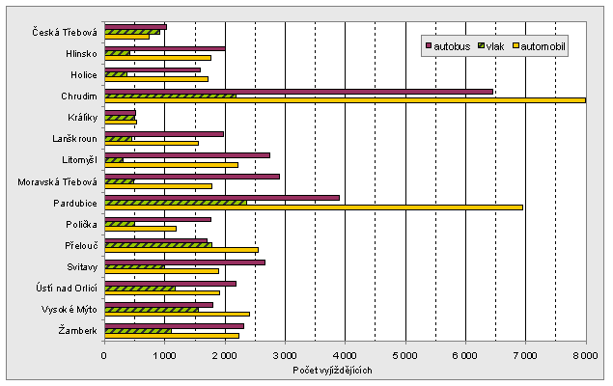Select the Chrudim automobil bar
The width and height of the screenshot is (613, 386).
point(346,100)
